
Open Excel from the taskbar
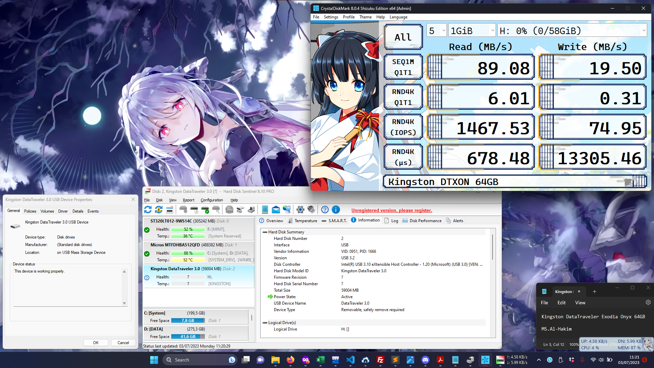point(320,360)
